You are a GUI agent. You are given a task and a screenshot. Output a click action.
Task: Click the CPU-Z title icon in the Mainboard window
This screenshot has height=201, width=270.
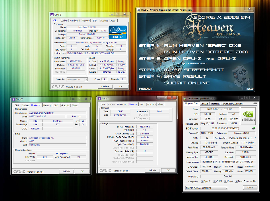[x=13, y=99]
